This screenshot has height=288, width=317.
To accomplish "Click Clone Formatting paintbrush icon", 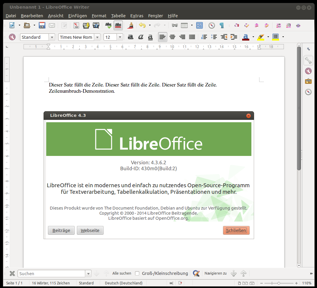I will [x=131, y=25].
